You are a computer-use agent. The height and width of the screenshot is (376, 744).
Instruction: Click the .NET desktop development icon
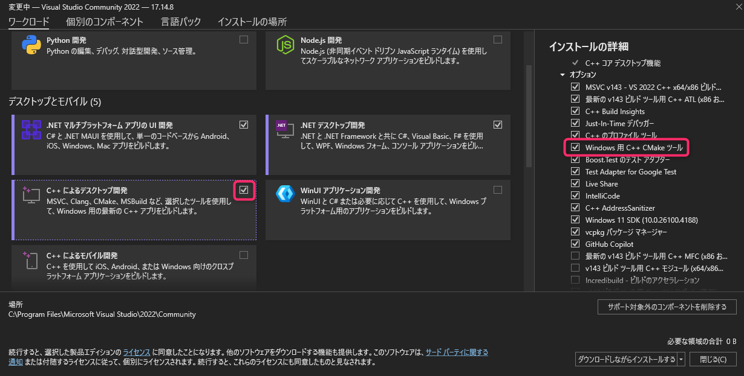[285, 130]
